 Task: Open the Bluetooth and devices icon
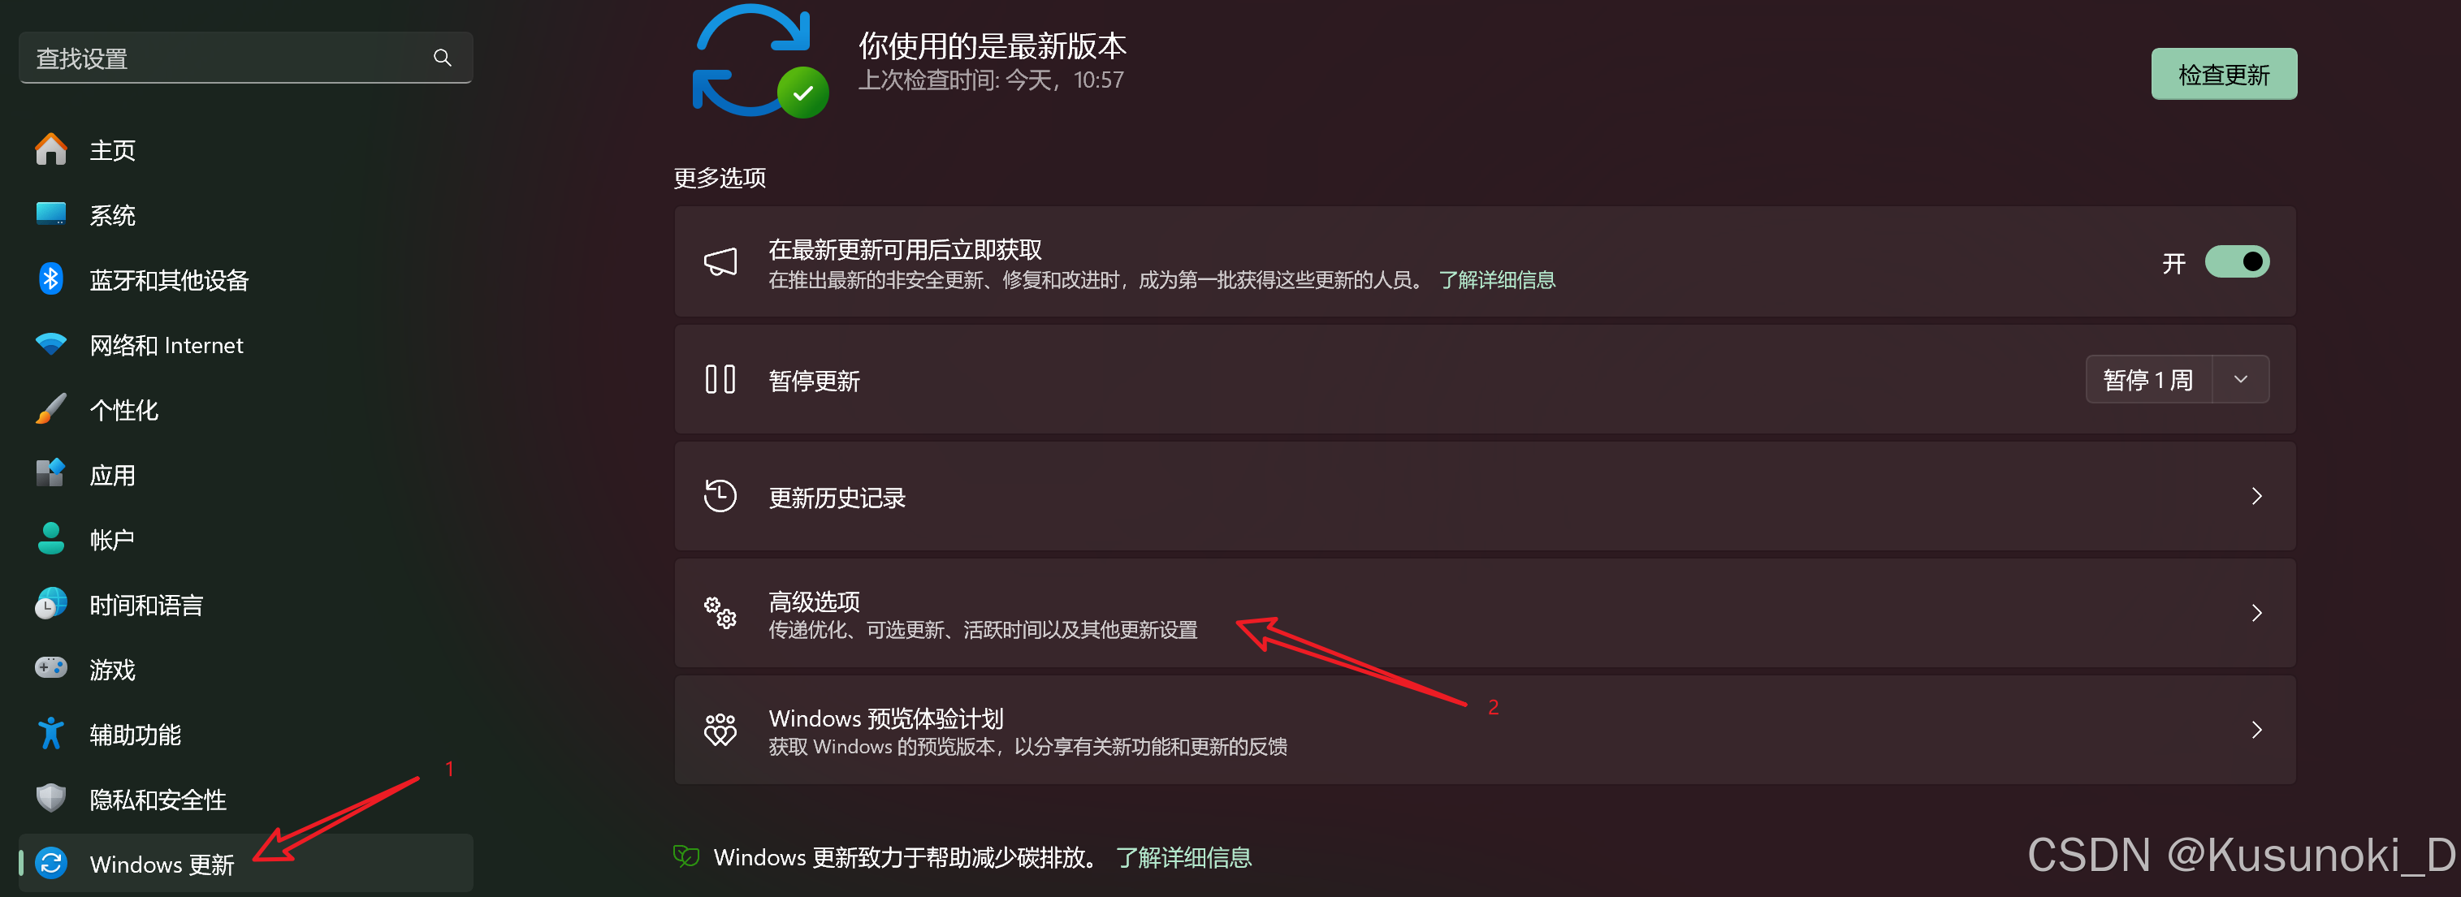coord(50,279)
